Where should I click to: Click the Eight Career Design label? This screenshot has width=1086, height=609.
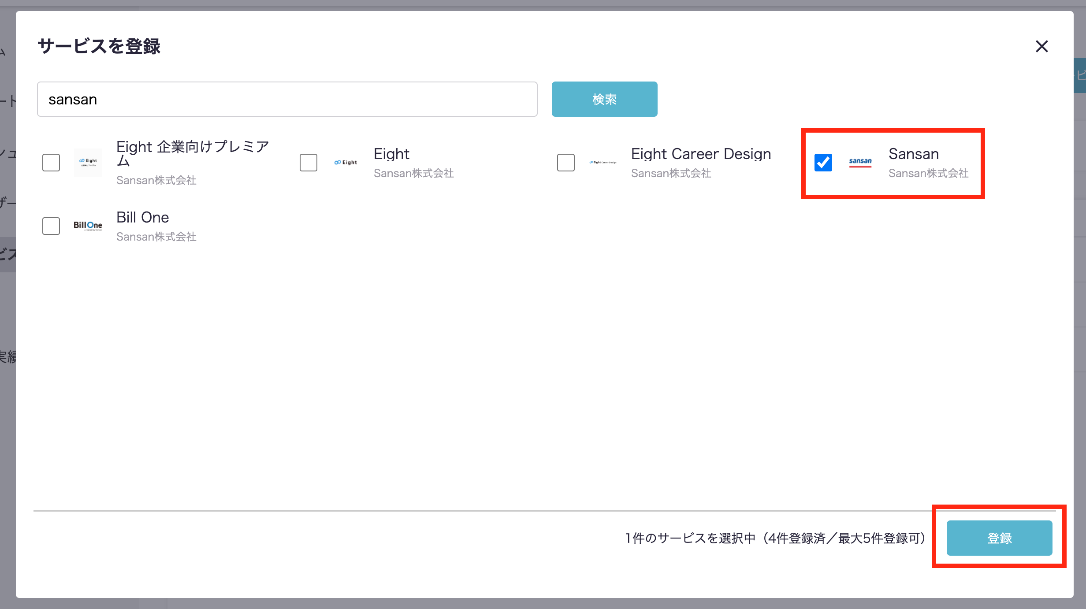pos(701,154)
